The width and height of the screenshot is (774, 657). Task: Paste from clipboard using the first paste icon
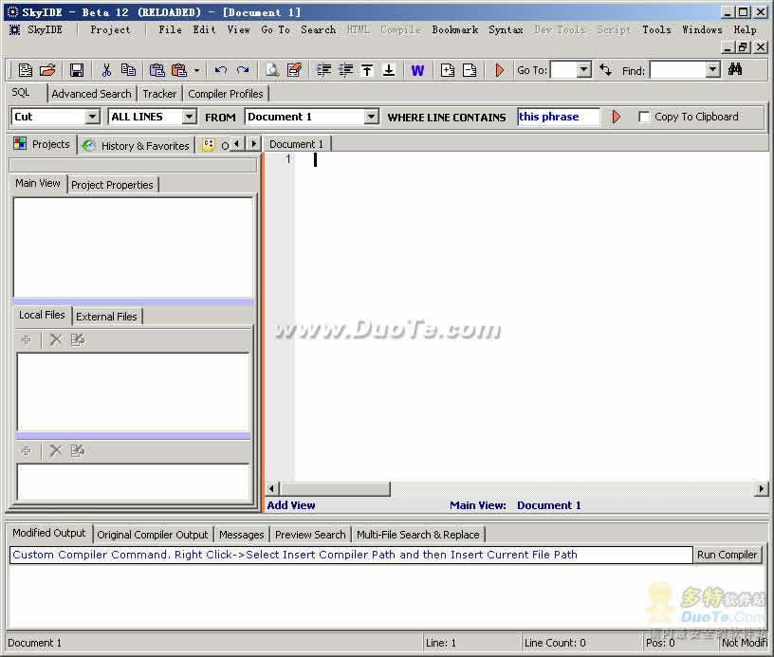tap(157, 70)
